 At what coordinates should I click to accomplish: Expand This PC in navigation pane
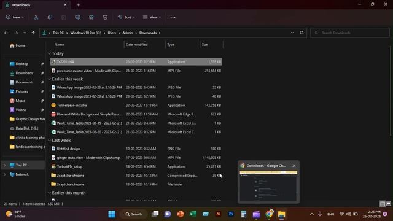click(x=4, y=165)
